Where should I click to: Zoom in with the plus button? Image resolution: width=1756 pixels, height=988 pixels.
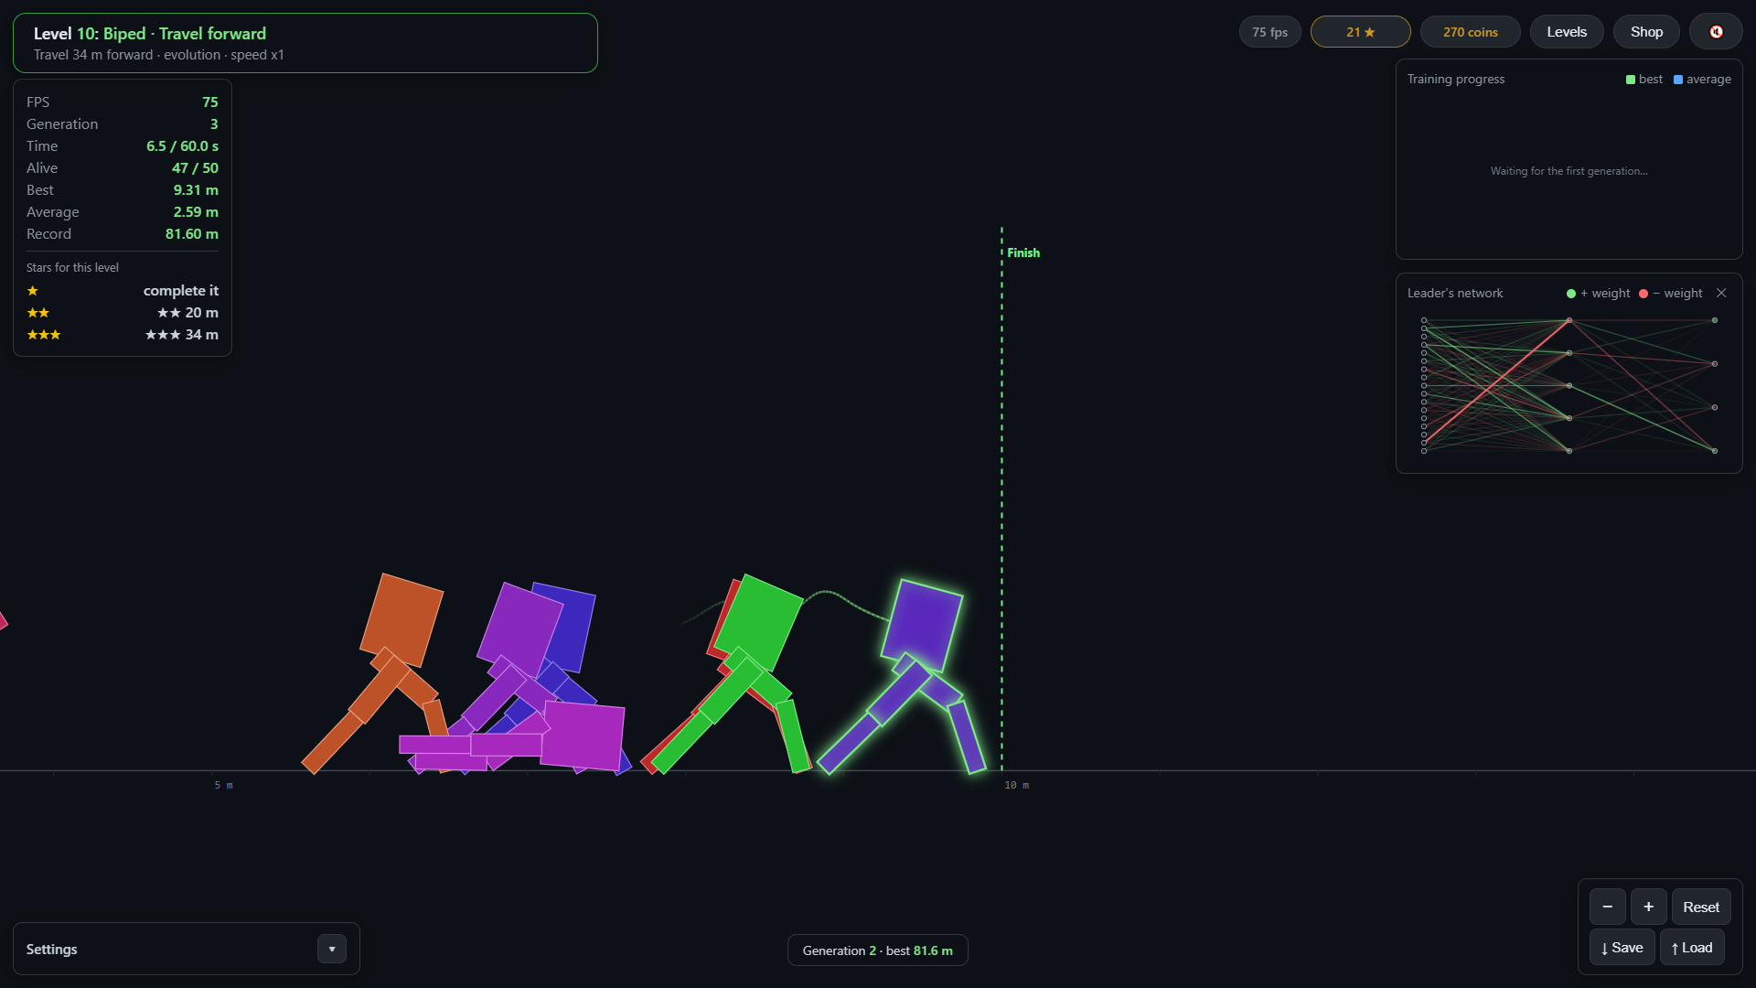[1648, 907]
